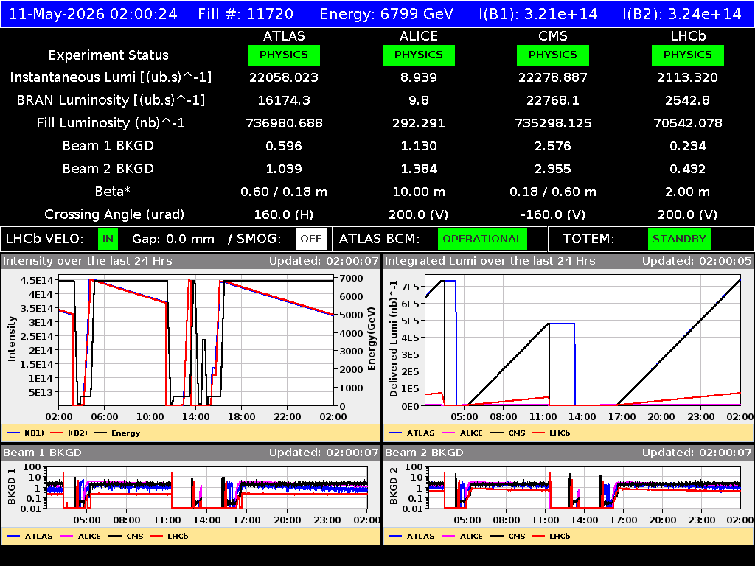Click the PHYSICS status badge under LHCb
This screenshot has height=566, width=755.
(x=688, y=55)
